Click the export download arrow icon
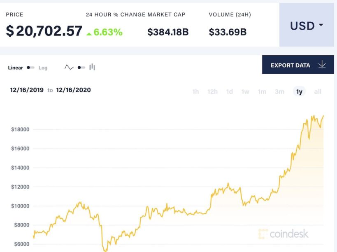The image size is (337, 252). point(322,65)
